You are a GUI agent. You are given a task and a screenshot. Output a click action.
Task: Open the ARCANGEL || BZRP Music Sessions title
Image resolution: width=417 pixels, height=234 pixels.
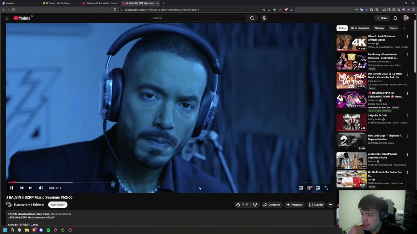(x=383, y=156)
